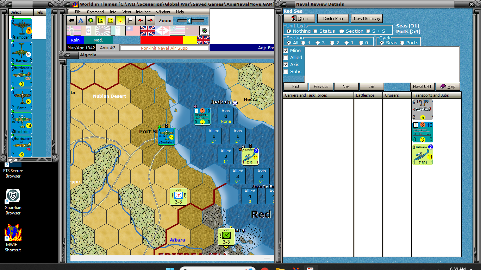Click the green hexagon toolbar icon
This screenshot has height=270, width=481.
91,20
